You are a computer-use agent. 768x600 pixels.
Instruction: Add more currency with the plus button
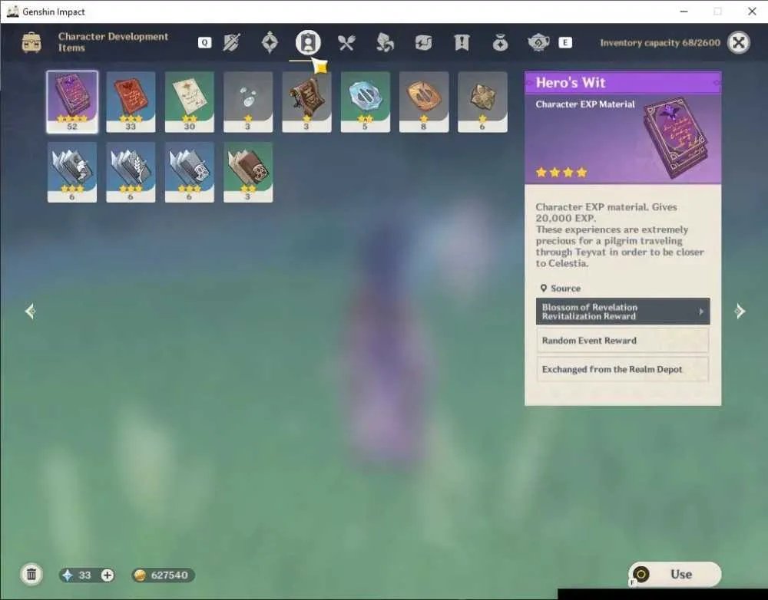tap(108, 575)
